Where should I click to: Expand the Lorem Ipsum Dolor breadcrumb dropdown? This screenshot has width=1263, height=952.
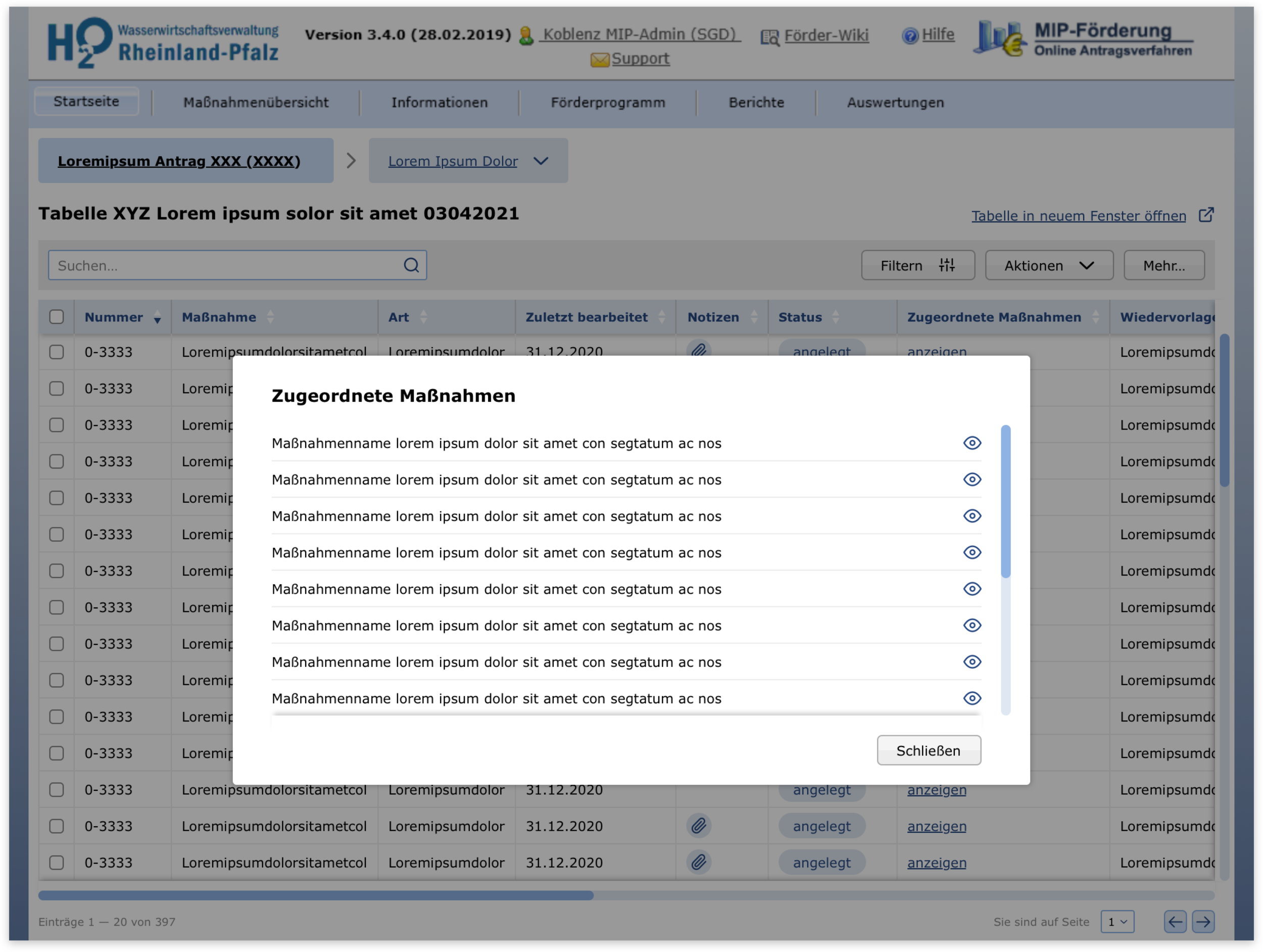pyautogui.click(x=540, y=161)
